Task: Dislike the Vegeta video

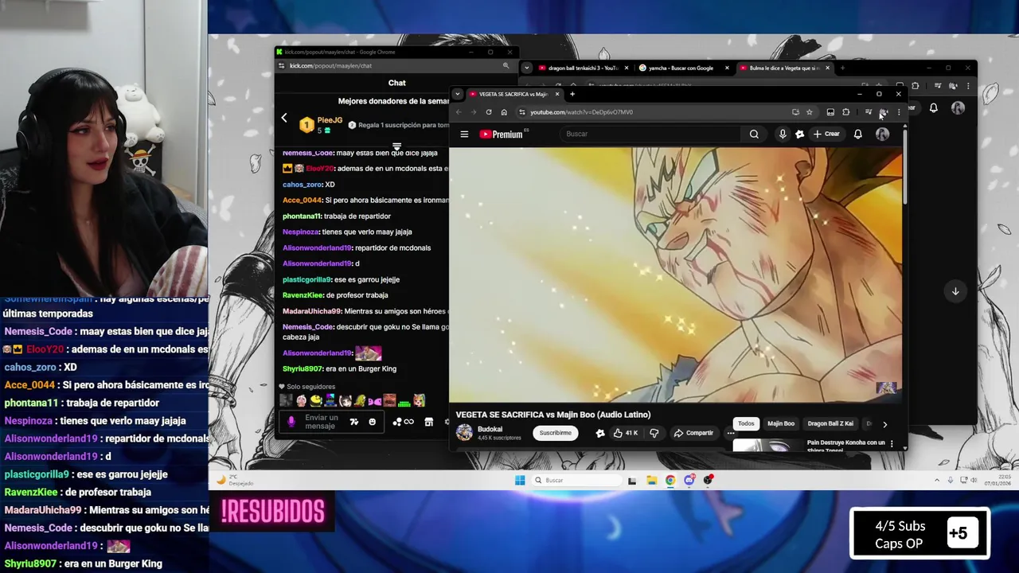Action: 654,433
